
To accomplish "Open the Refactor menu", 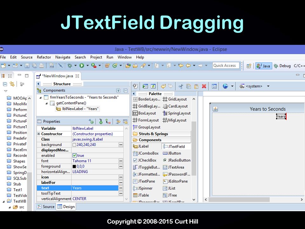I will point(44,57).
